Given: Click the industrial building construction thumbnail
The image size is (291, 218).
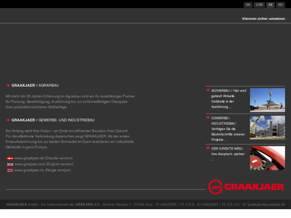Looking at the screenshot, I should pyautogui.click(x=267, y=128).
